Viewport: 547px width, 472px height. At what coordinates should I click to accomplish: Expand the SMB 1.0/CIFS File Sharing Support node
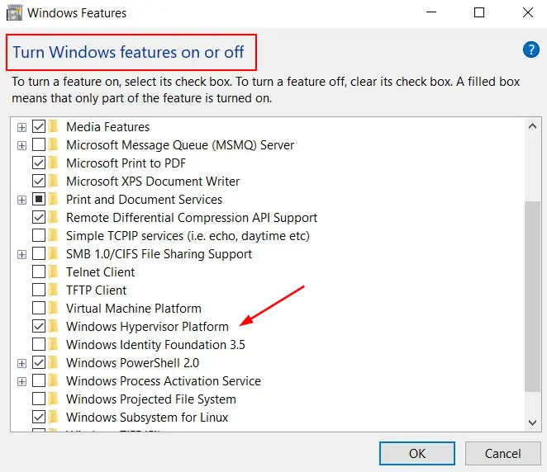click(21, 254)
